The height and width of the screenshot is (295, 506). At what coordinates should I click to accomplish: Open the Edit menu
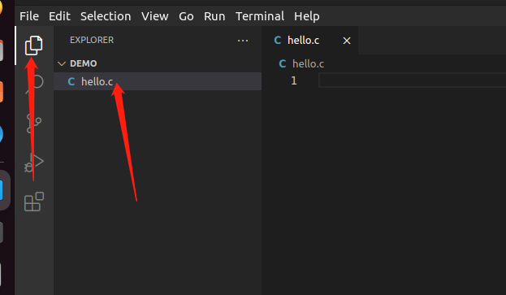click(x=59, y=16)
